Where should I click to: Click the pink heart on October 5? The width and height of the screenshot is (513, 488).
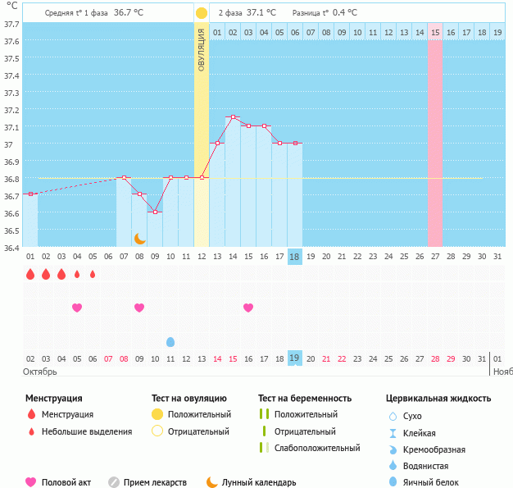(77, 308)
